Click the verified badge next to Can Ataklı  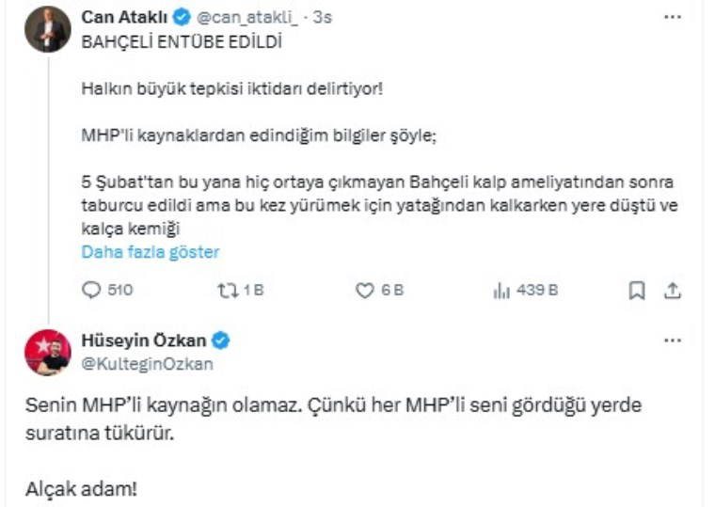pos(183,17)
